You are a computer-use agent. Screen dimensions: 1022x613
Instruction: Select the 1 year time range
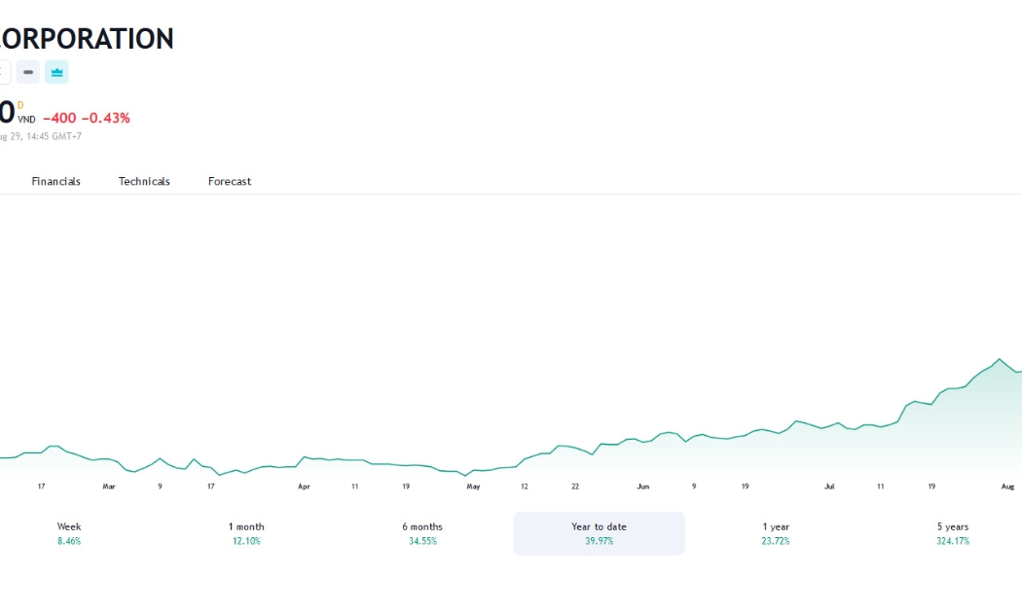click(x=776, y=533)
